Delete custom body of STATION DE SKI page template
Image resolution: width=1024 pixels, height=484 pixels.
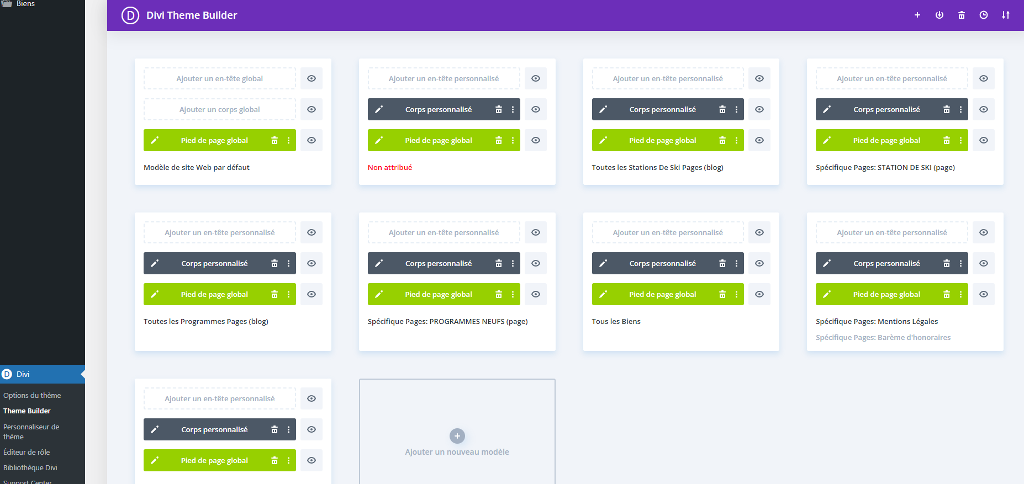click(947, 109)
